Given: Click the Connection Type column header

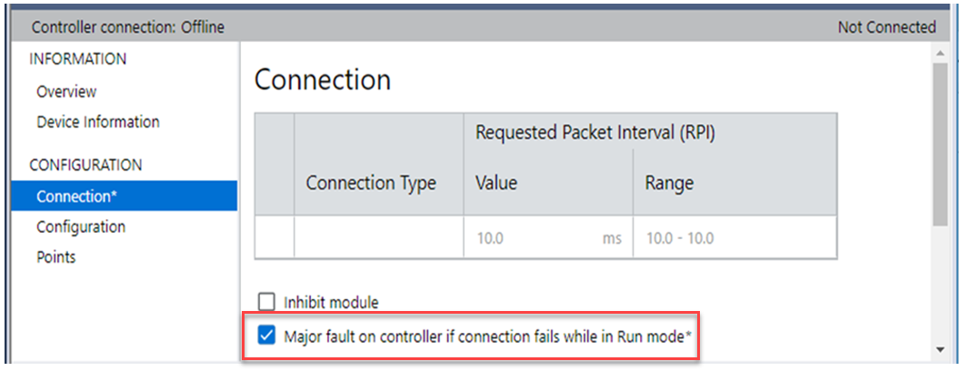Looking at the screenshot, I should click(x=371, y=183).
